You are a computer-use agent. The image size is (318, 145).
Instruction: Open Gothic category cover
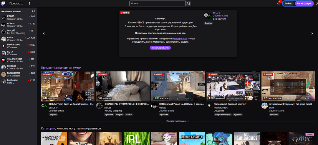point(302,139)
